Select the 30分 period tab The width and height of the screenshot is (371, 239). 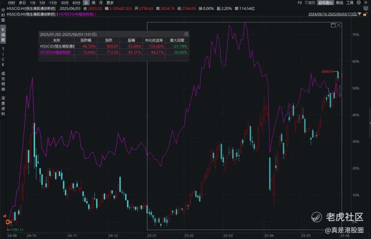(65, 3)
